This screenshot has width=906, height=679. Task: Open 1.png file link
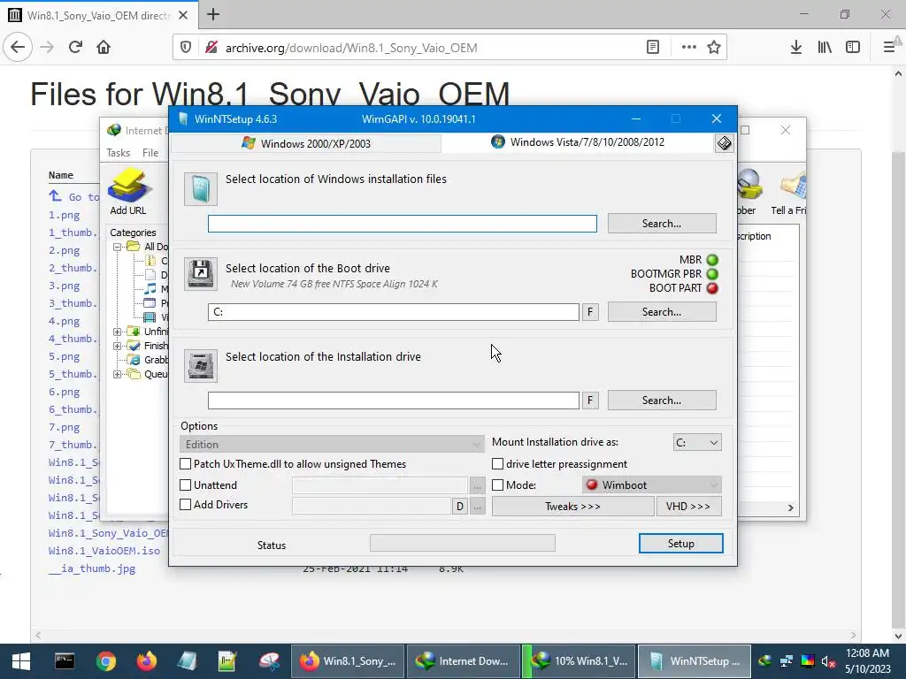click(64, 215)
